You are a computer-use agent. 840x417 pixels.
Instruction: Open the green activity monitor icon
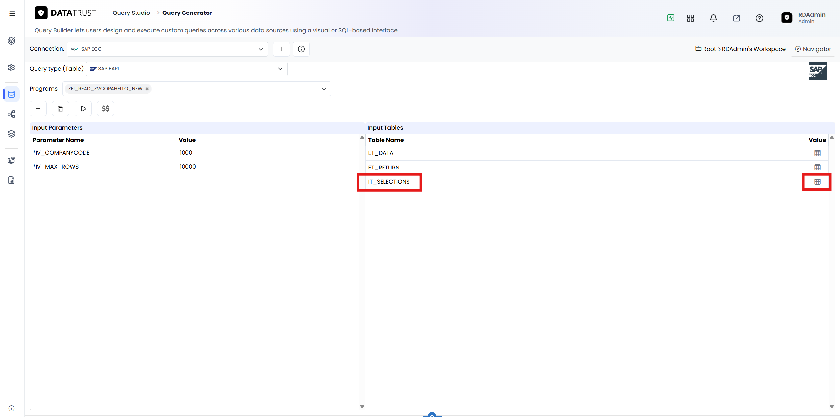[671, 18]
